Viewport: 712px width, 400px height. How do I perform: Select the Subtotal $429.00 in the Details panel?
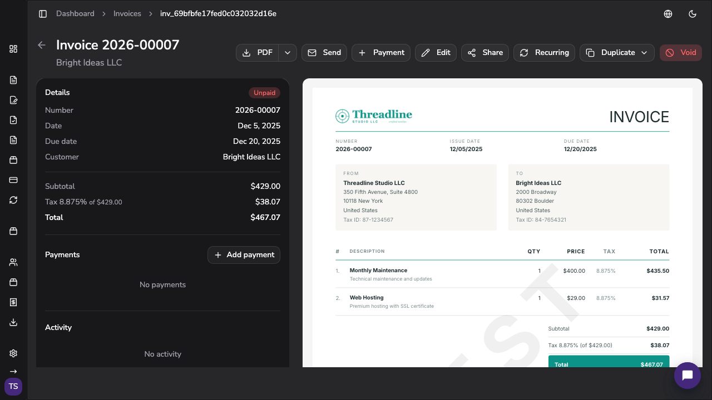pos(265,187)
